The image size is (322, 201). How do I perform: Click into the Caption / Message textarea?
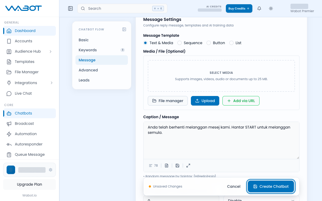pyautogui.click(x=221, y=140)
